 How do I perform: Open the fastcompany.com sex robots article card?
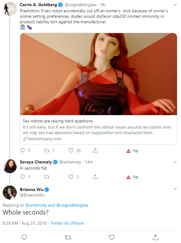99,88
